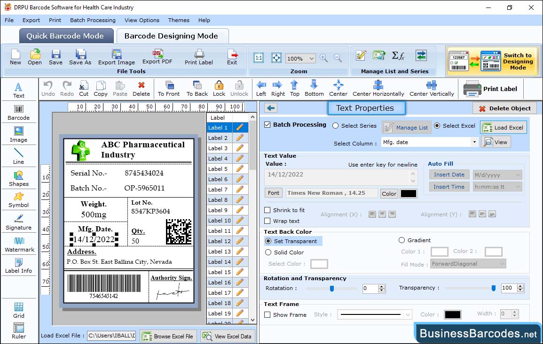This screenshot has width=543, height=344.
Task: Choose the Set Transparent radio button
Action: (x=268, y=241)
